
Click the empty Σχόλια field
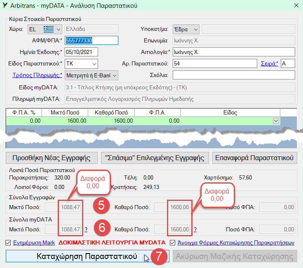[x=234, y=75]
